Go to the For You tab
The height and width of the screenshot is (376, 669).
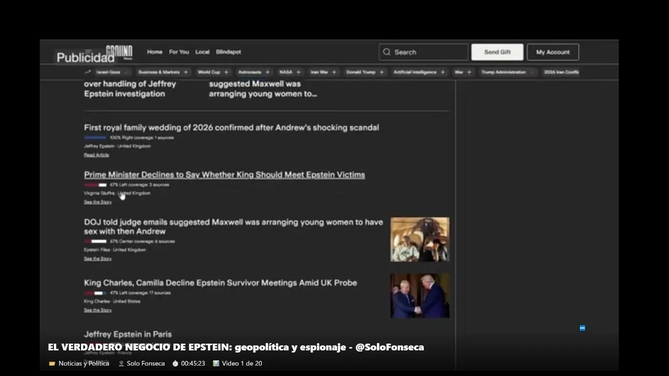point(179,52)
